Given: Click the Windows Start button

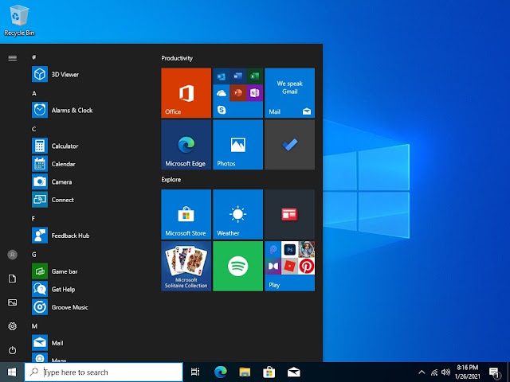Looking at the screenshot, I should click(12, 372).
